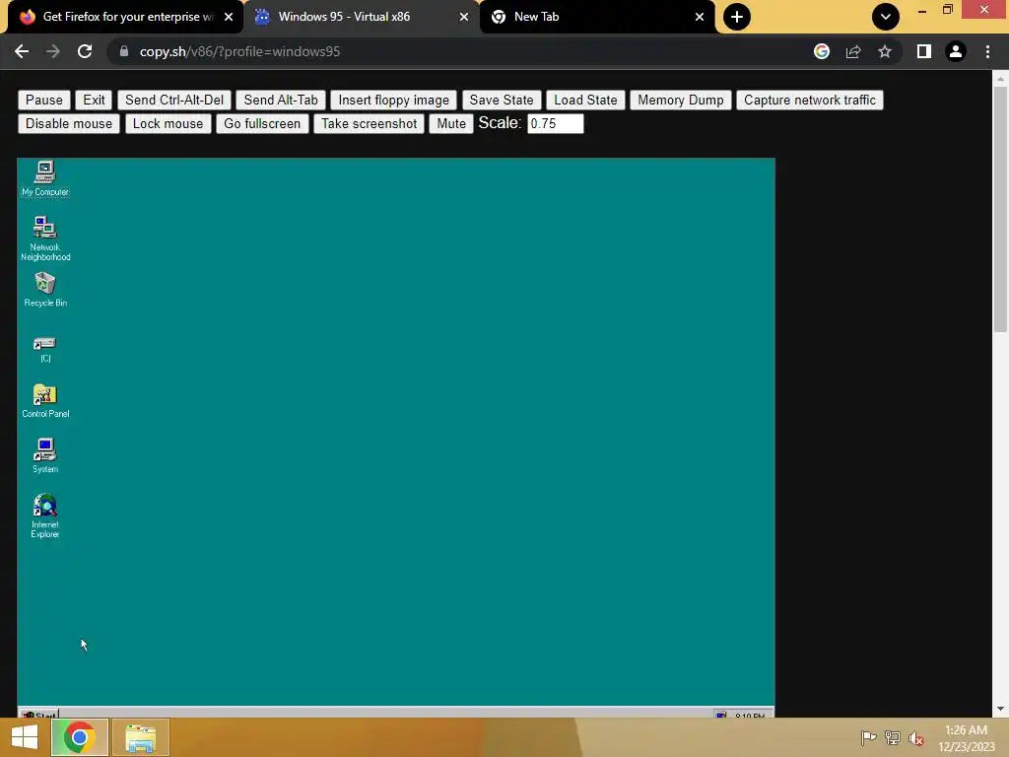
Task: Select the Recycle Bin icon
Action: point(44,289)
